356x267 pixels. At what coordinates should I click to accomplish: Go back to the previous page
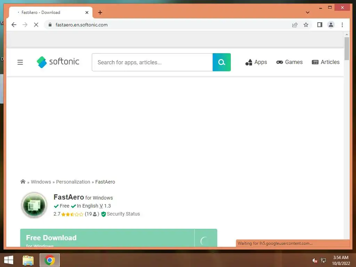[x=14, y=25]
